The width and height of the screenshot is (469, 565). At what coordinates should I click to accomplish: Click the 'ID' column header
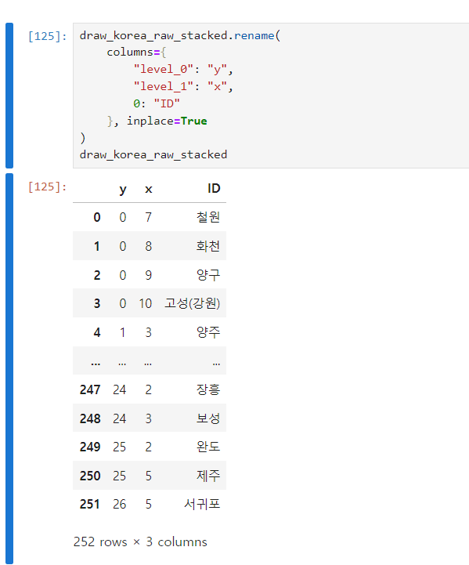coord(214,188)
